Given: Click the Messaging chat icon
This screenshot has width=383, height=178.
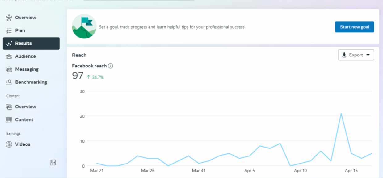Looking at the screenshot, I should click(9, 69).
